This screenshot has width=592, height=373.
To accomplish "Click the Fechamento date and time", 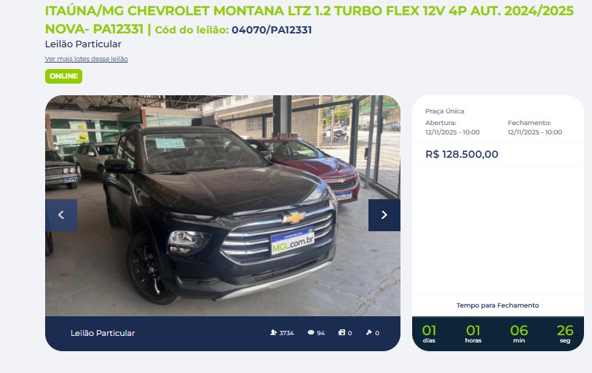I will [x=534, y=132].
